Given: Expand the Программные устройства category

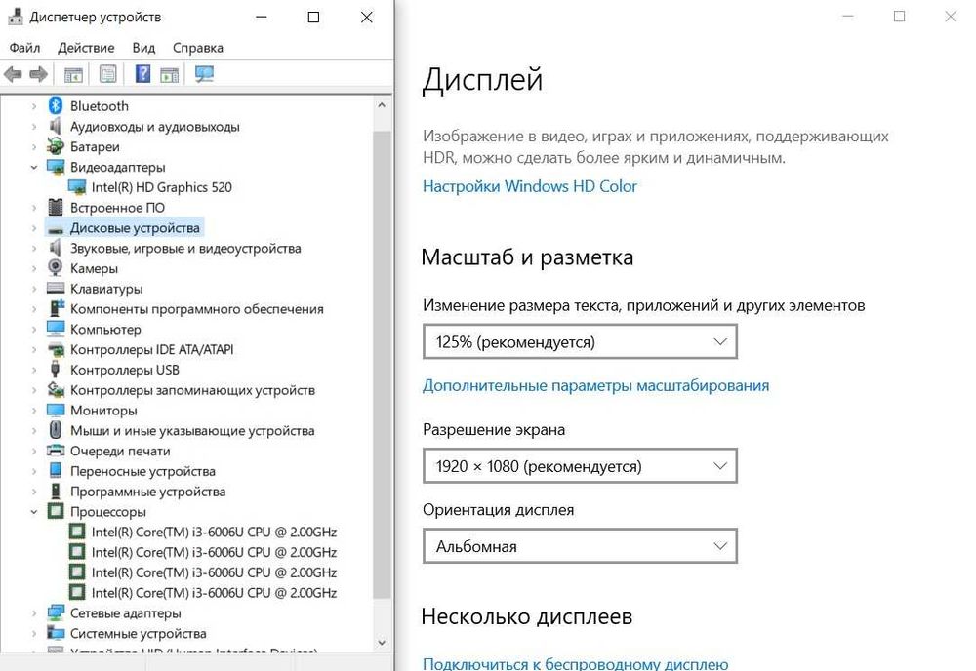Looking at the screenshot, I should click(x=33, y=492).
